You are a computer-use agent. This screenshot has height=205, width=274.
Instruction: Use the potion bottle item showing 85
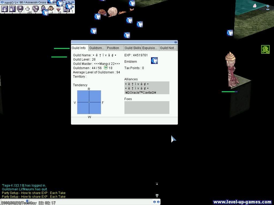point(28,9)
